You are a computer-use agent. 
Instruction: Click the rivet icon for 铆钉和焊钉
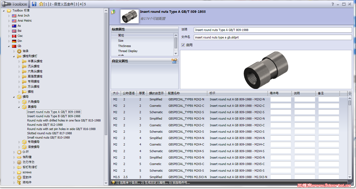[19, 167]
